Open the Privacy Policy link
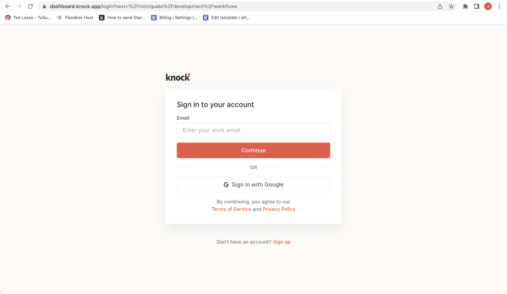This screenshot has height=294, width=507. [279, 209]
